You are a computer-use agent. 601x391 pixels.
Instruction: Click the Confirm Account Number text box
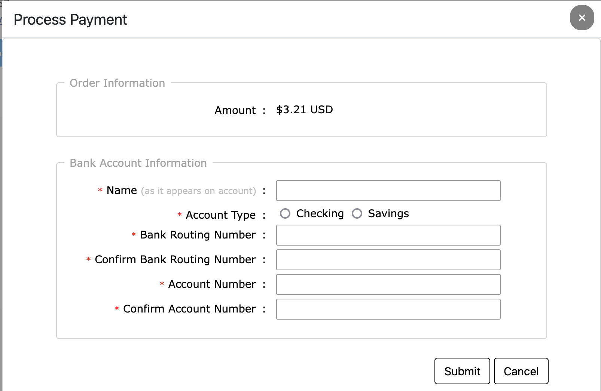coord(388,309)
